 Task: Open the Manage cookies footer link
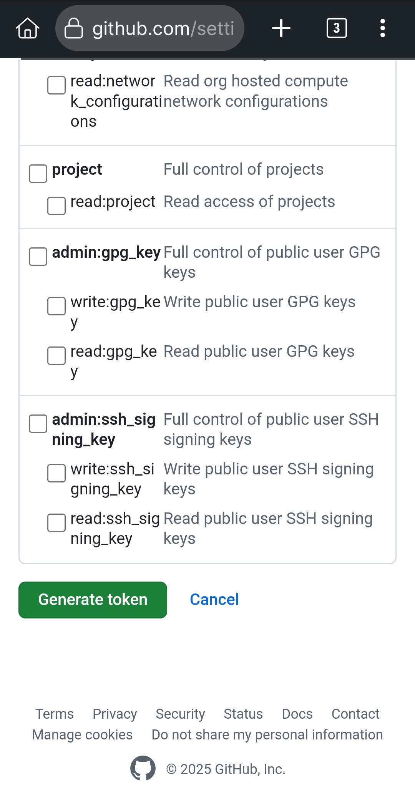pyautogui.click(x=82, y=735)
